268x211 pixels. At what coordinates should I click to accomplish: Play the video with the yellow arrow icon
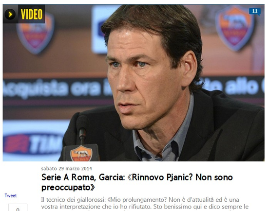pos(10,14)
